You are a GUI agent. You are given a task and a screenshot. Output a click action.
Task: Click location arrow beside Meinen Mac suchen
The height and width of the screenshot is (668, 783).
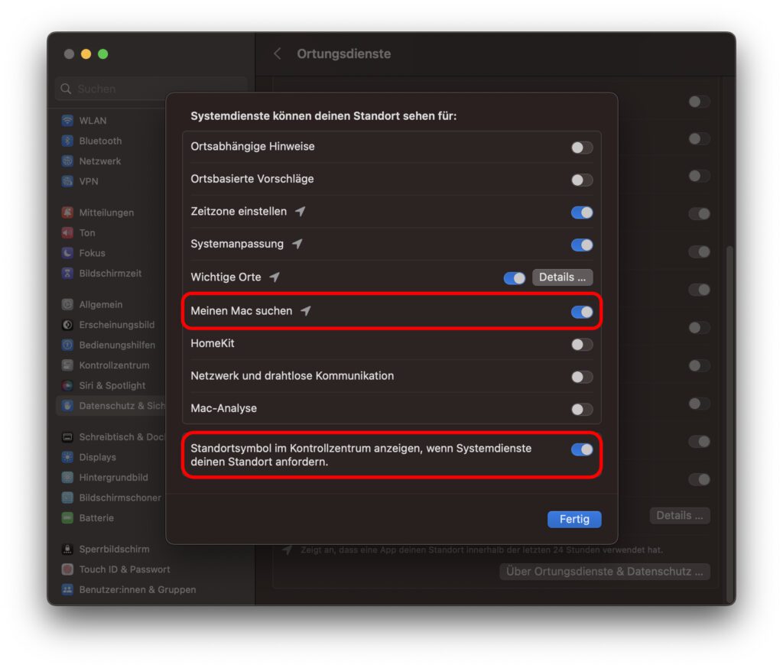[306, 311]
